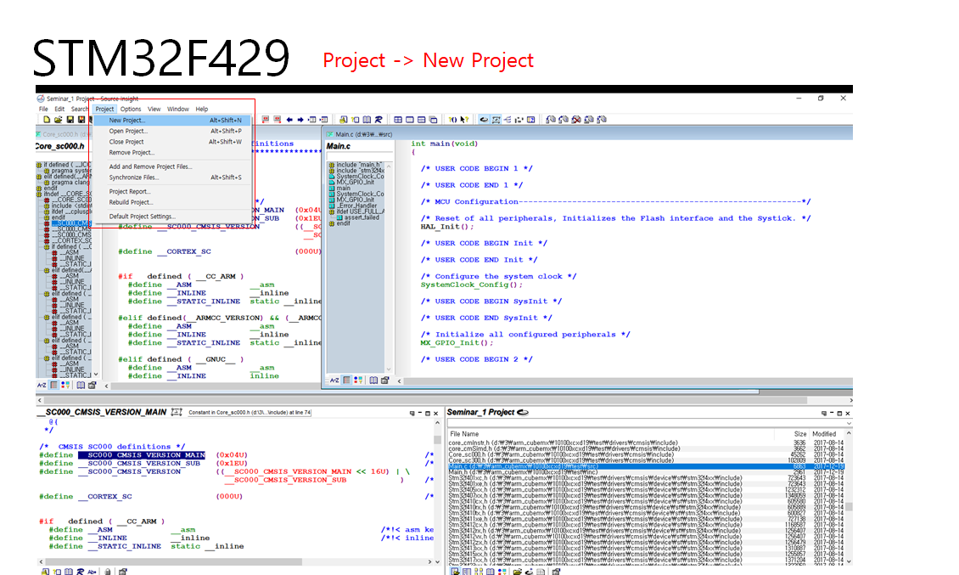Click the Open File folder toolbar icon
This screenshot has height=575, width=959.
coord(58,120)
